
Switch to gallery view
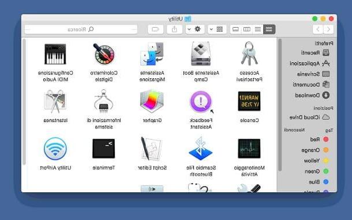point(235,29)
